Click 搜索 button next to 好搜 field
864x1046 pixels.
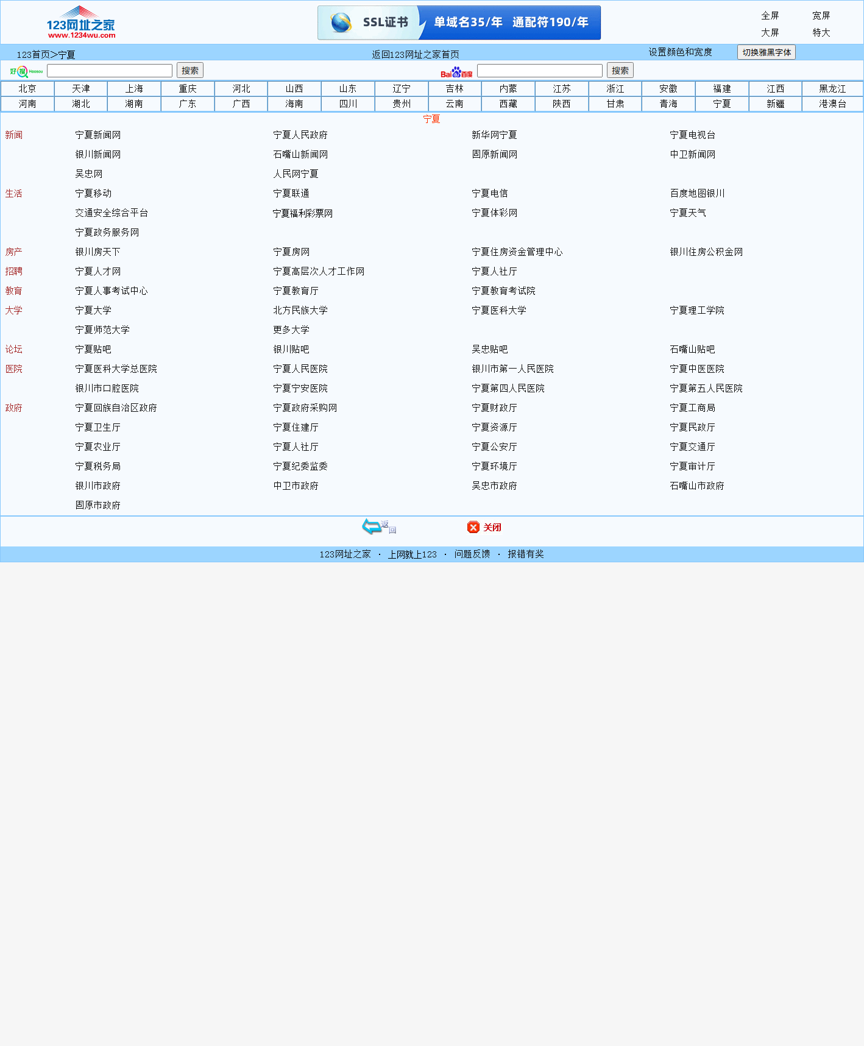[190, 70]
